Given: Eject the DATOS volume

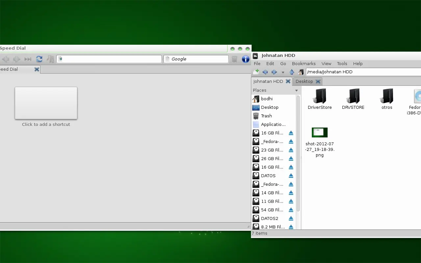Looking at the screenshot, I should pyautogui.click(x=291, y=176).
